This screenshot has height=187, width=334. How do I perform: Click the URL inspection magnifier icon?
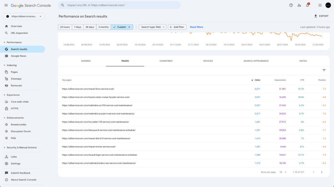[7, 33]
